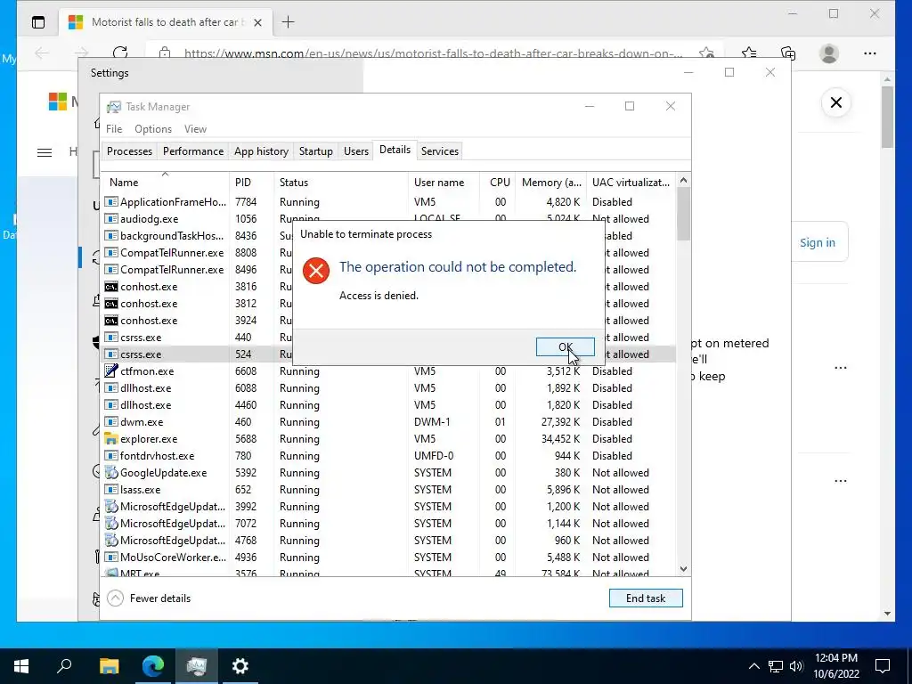Screen dimensions: 912x684
Task: Click user name UMFD-0 in process list
Action: [x=434, y=455]
